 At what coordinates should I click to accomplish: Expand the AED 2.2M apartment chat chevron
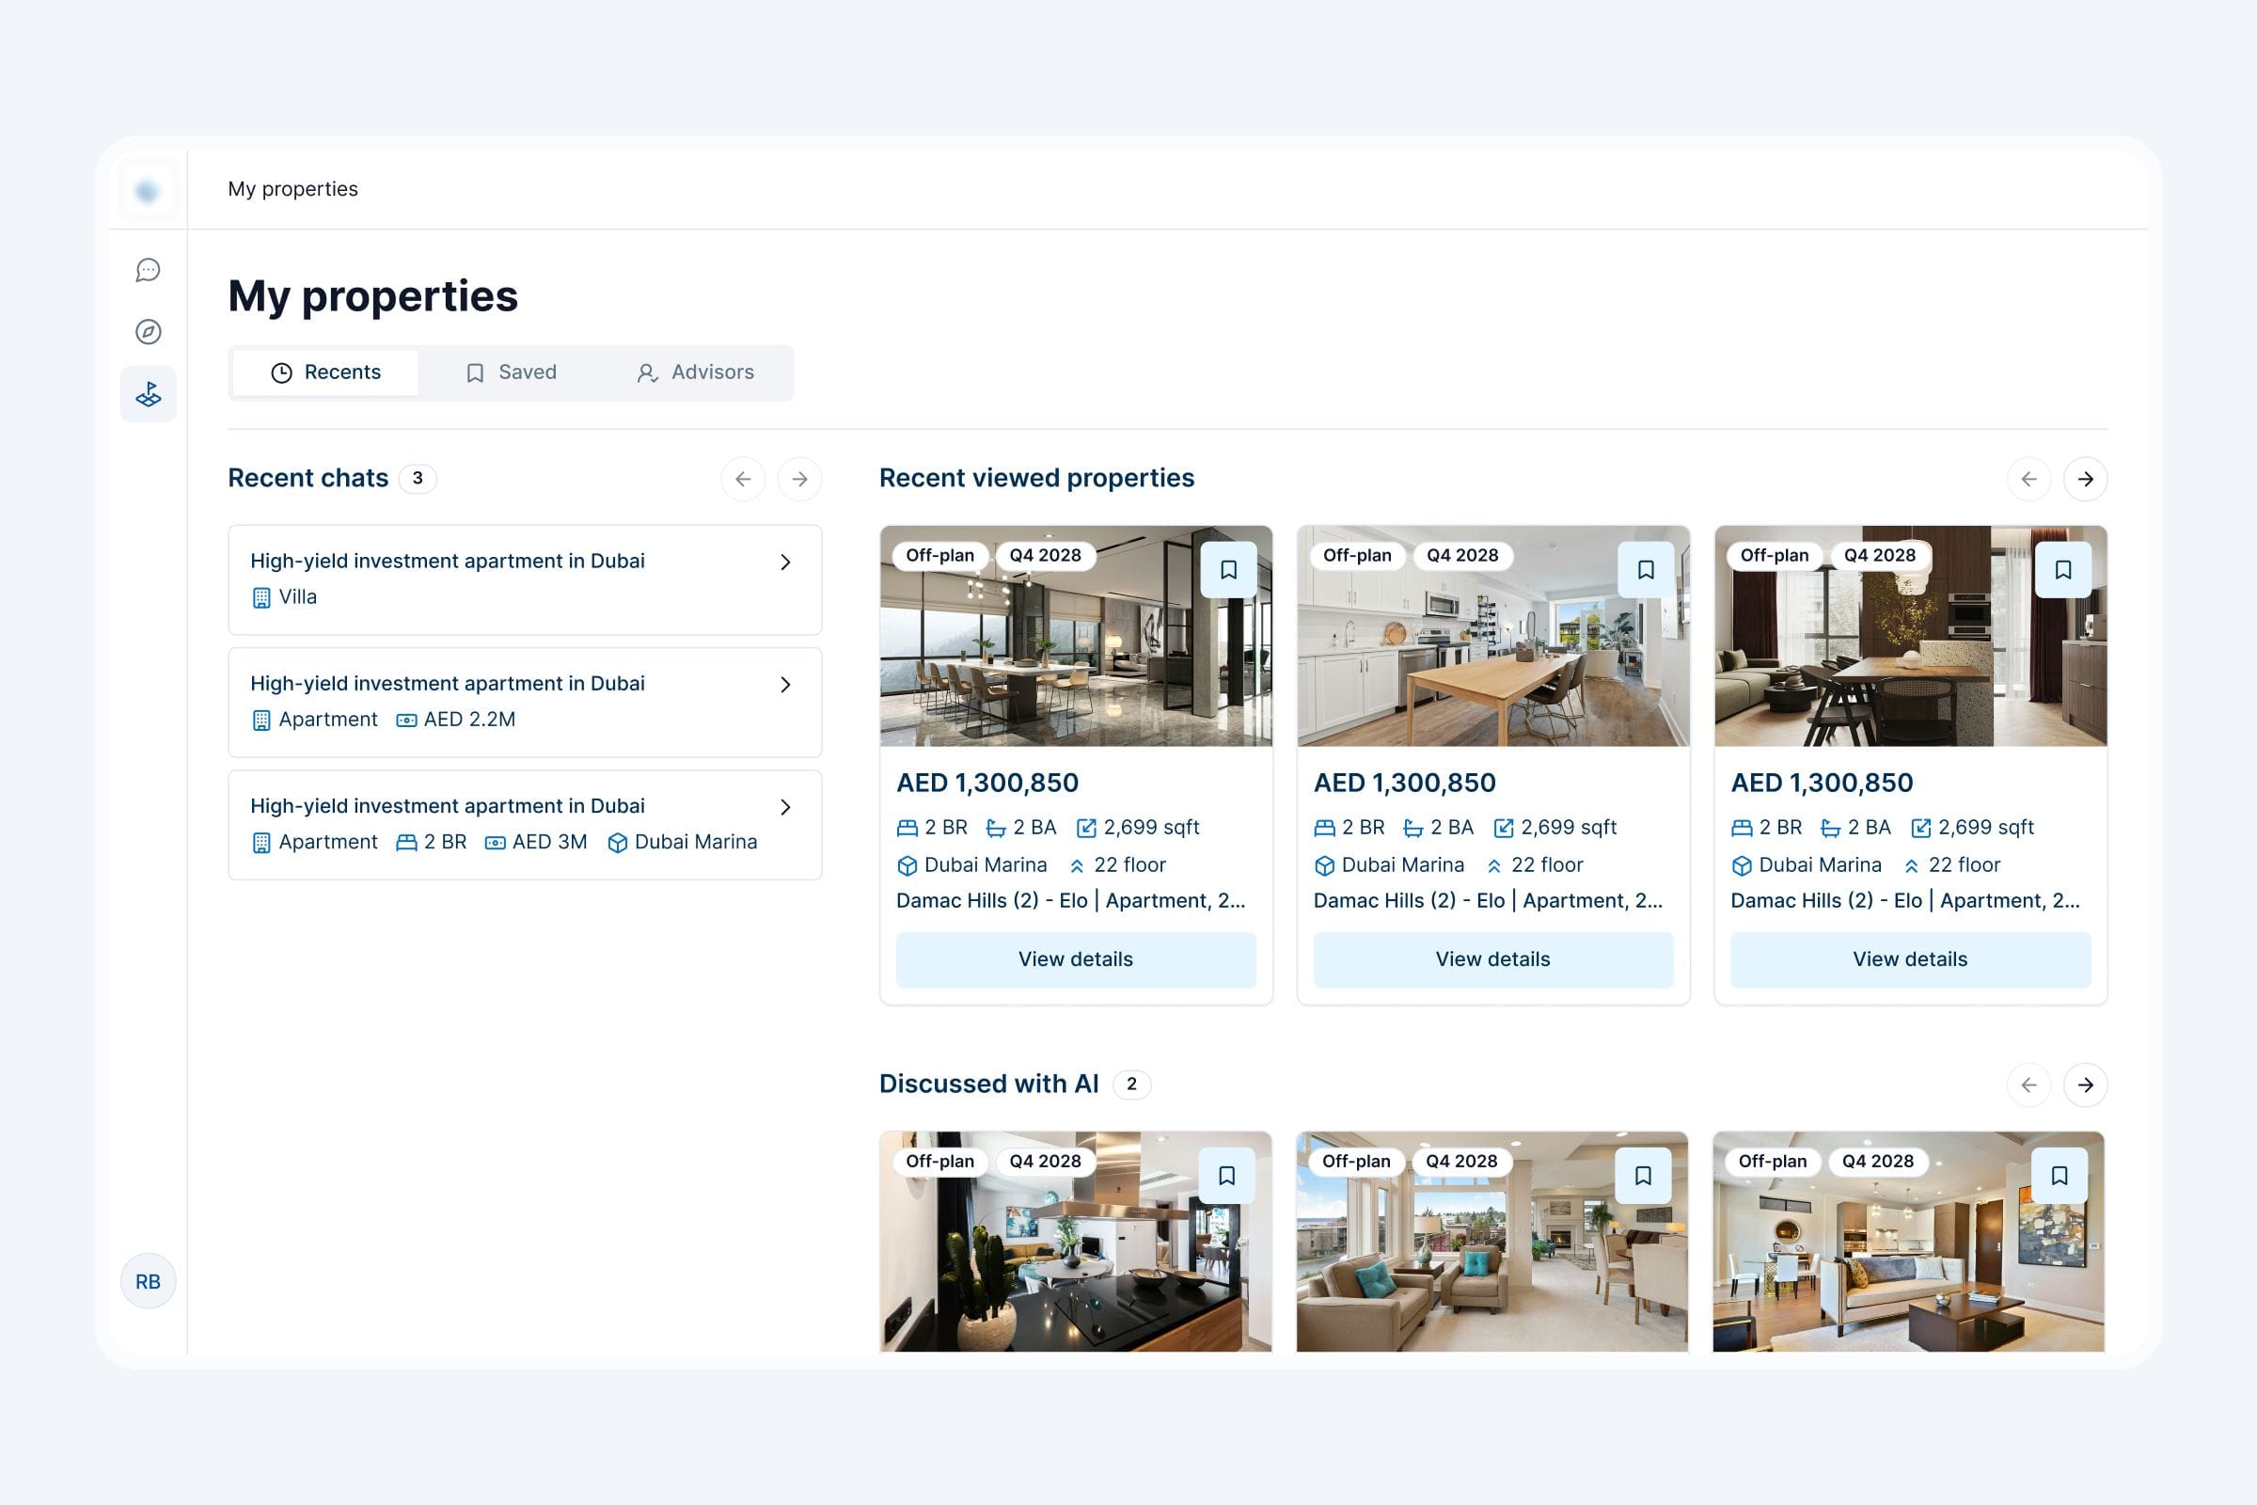pyautogui.click(x=785, y=685)
